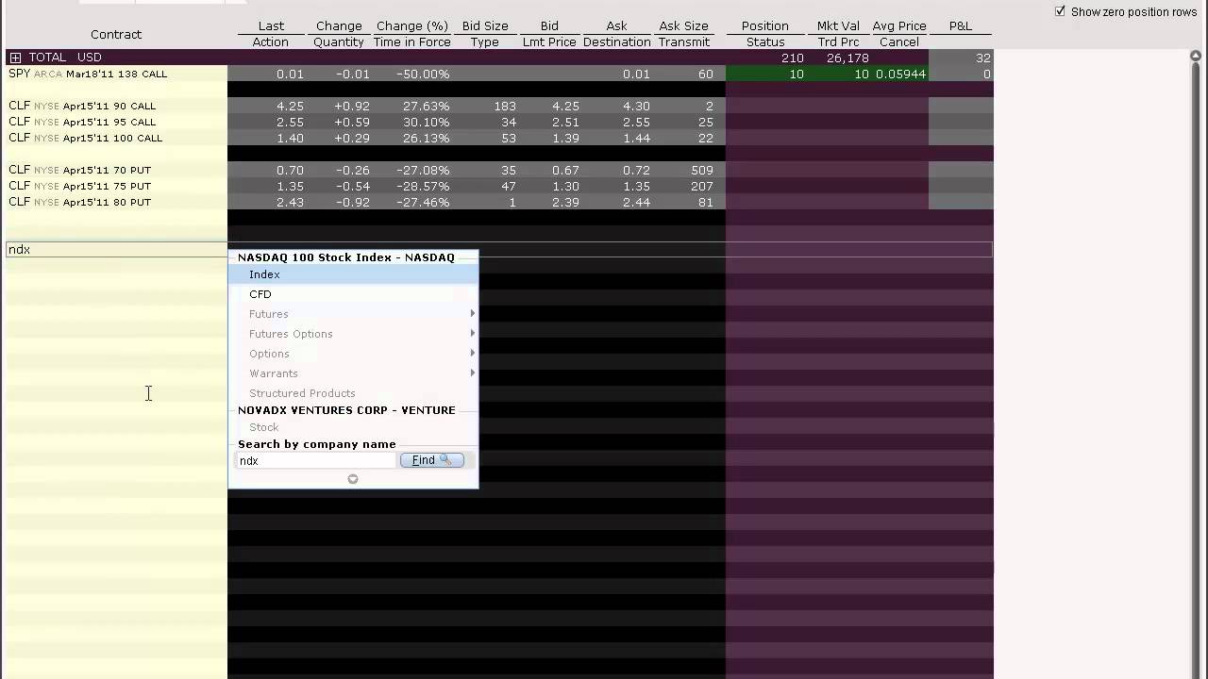Open the Futures submenu

353,314
